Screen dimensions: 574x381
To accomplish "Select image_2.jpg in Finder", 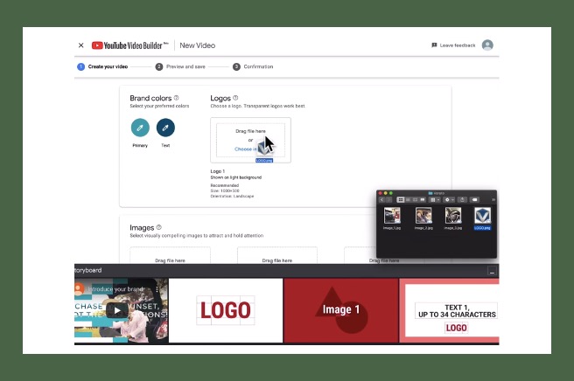I will pos(423,218).
